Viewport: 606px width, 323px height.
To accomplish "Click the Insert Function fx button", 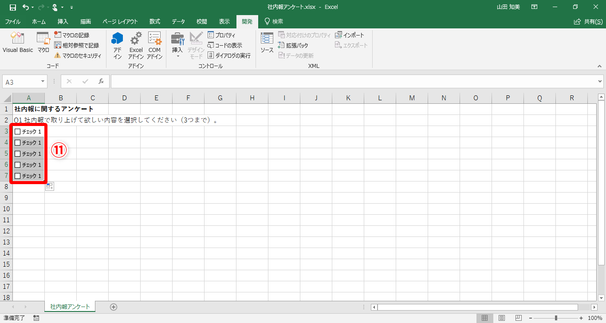I will (x=101, y=82).
